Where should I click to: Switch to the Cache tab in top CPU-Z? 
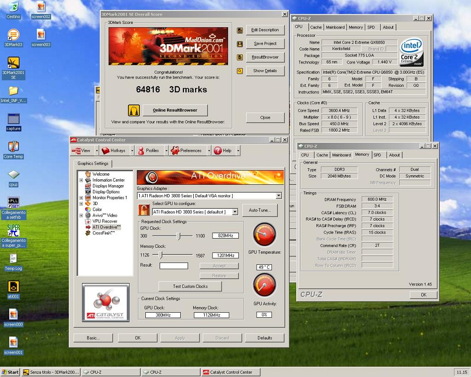point(316,27)
